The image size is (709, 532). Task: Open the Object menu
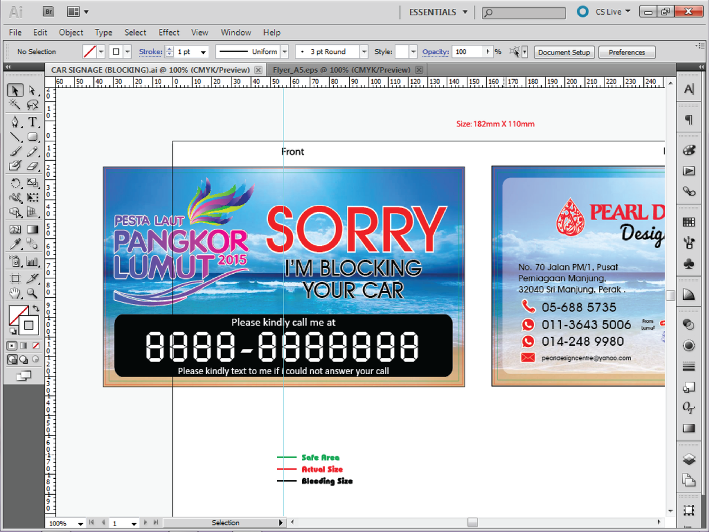pos(71,33)
